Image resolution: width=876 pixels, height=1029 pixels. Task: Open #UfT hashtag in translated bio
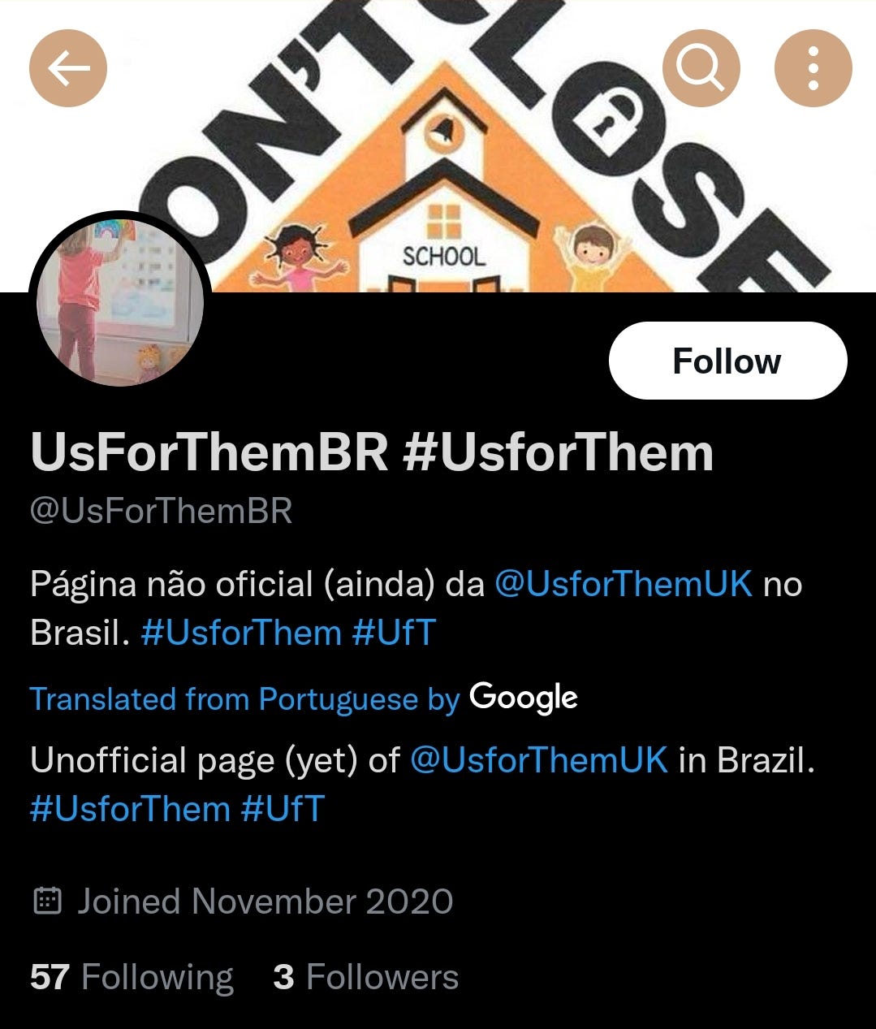pos(283,809)
